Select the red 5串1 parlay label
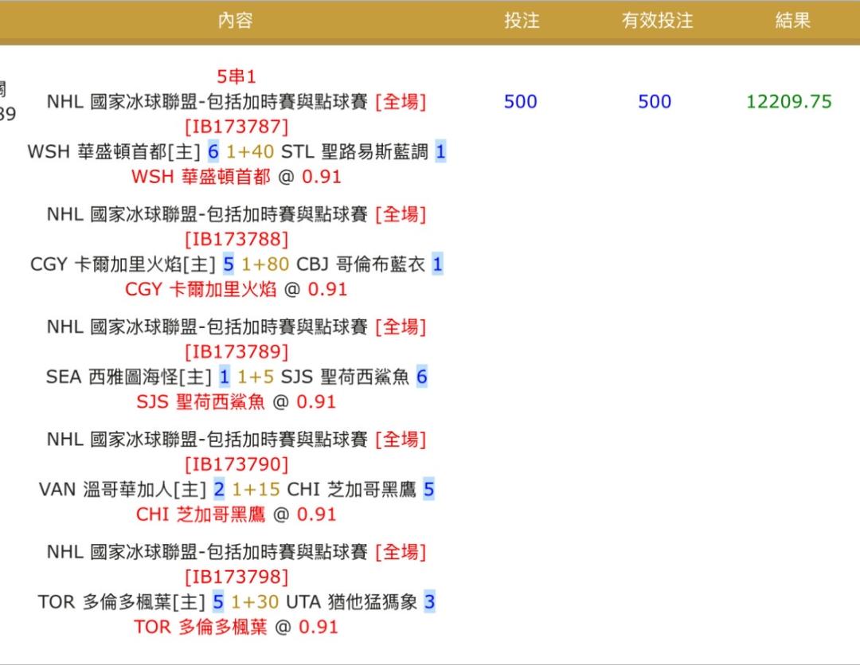Viewport: 860px width, 665px height. point(236,76)
